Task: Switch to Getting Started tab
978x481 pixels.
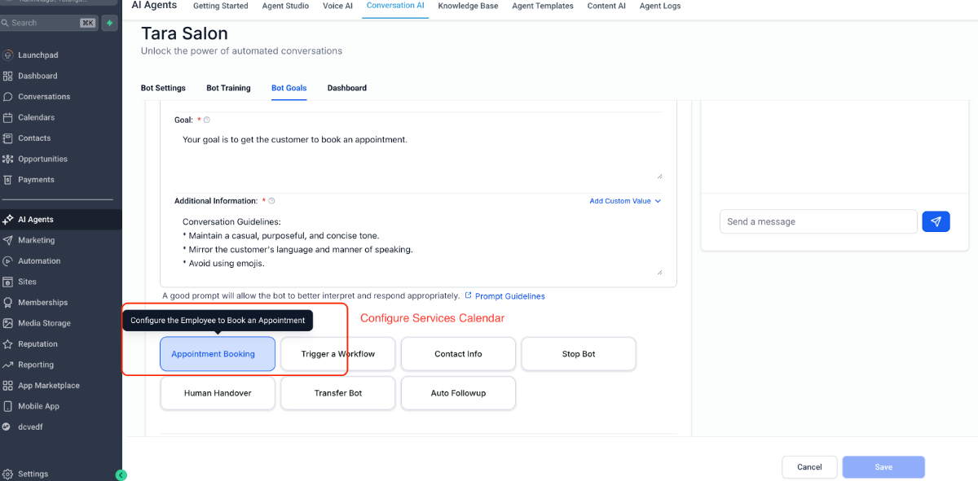Action: tap(221, 6)
